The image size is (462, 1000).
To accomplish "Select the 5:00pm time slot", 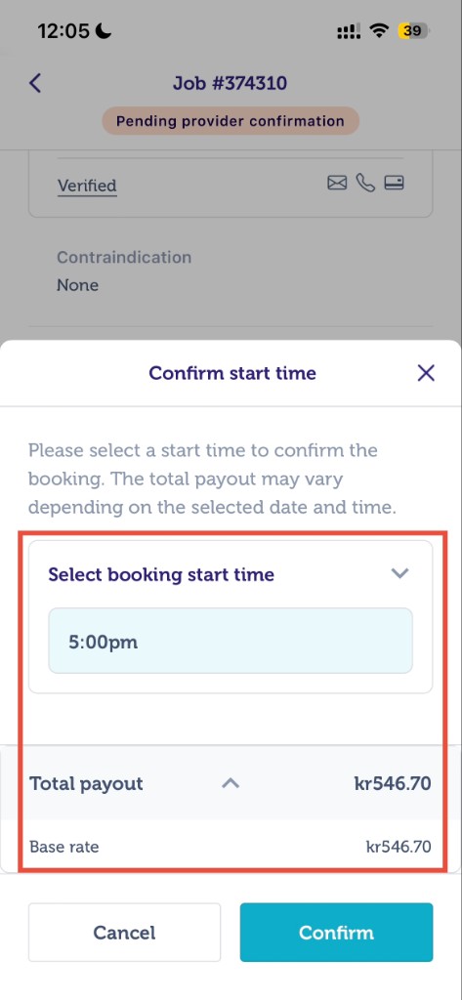I will tap(231, 641).
